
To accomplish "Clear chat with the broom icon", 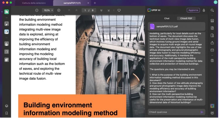I will click(203, 10).
